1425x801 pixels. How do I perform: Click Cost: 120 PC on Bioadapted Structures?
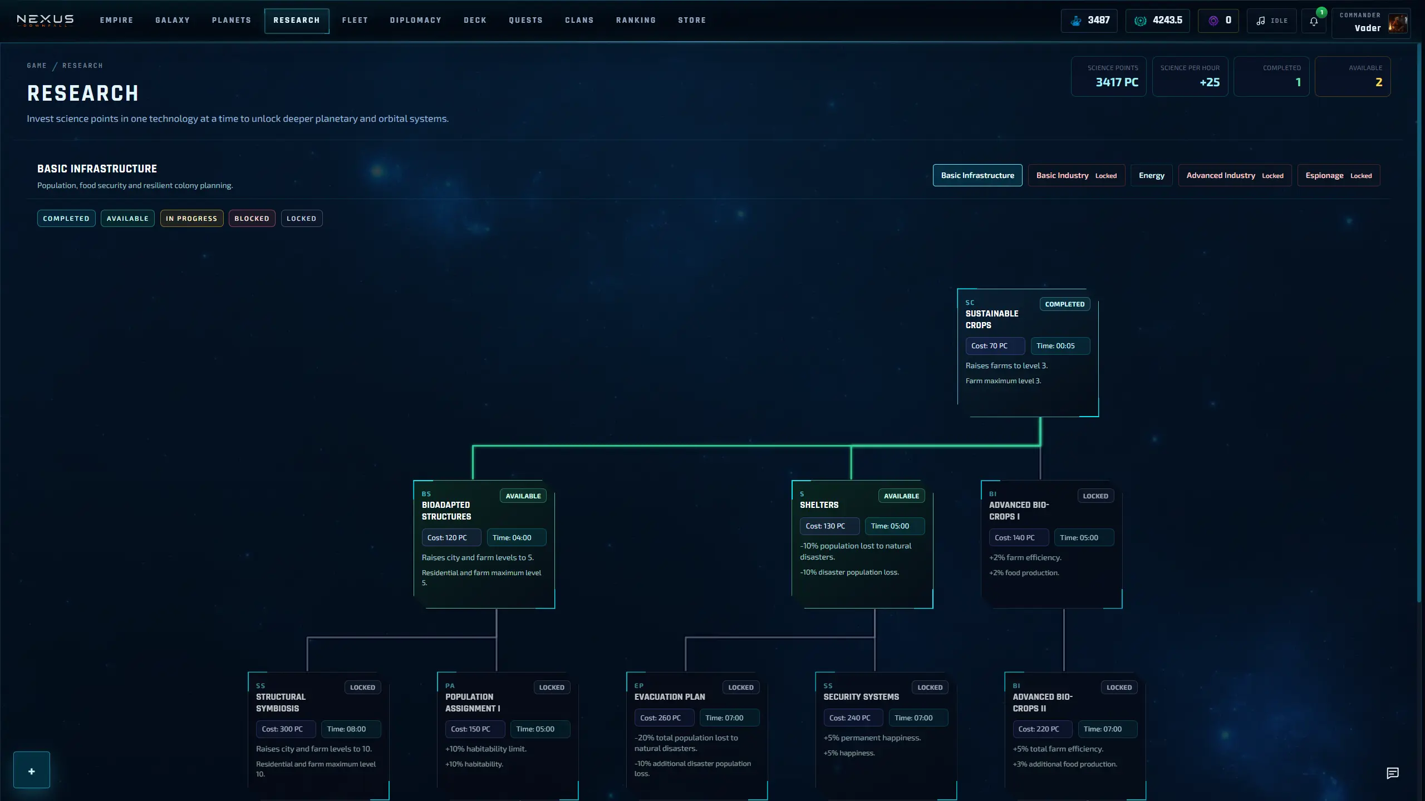(x=451, y=538)
